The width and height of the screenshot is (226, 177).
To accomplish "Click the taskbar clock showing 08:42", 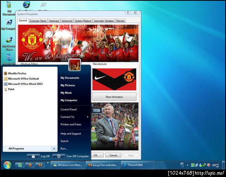I will 215,165.
